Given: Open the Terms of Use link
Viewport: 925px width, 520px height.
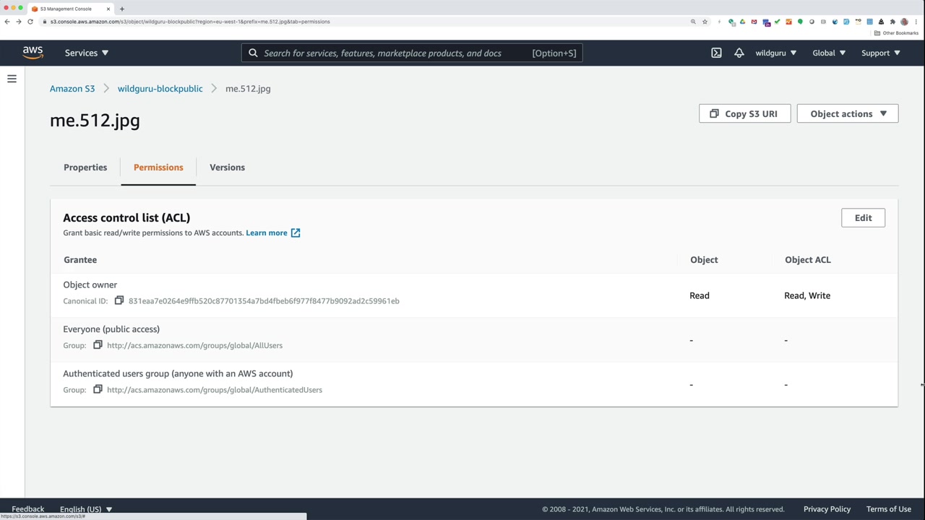Looking at the screenshot, I should coord(889,509).
